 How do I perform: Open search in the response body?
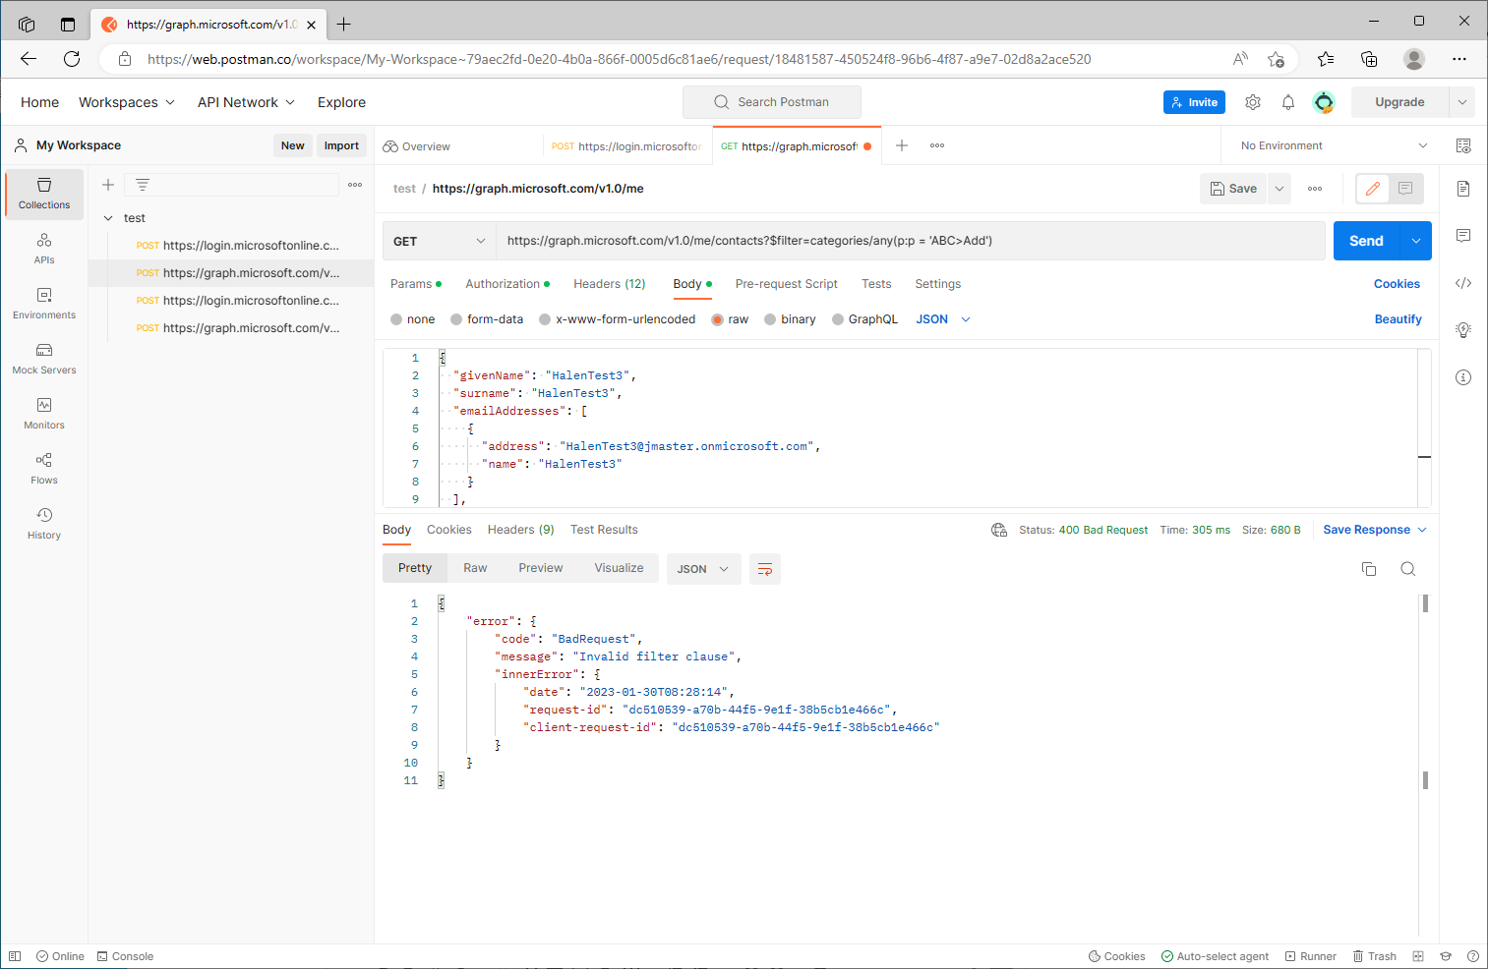tap(1407, 568)
